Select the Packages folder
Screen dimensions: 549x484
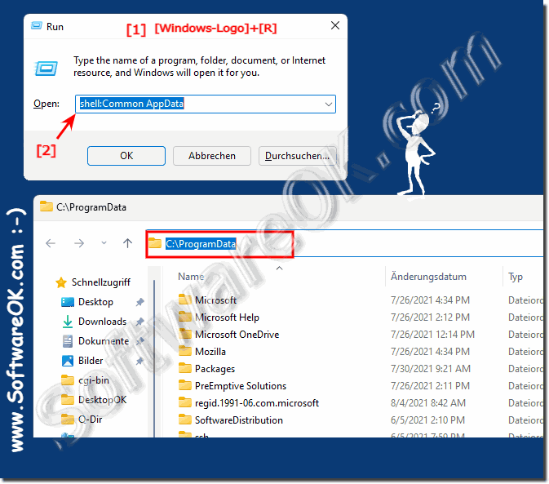coord(215,369)
